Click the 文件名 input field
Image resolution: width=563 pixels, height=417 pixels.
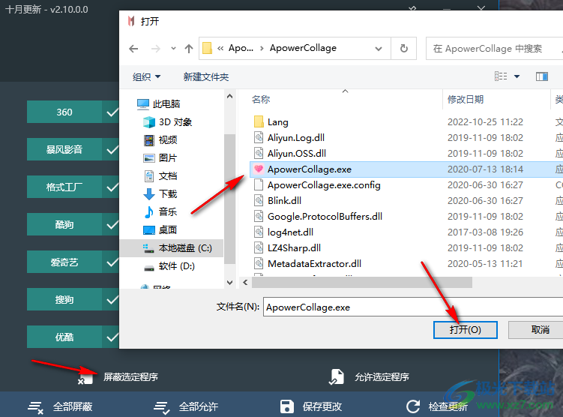click(x=413, y=307)
